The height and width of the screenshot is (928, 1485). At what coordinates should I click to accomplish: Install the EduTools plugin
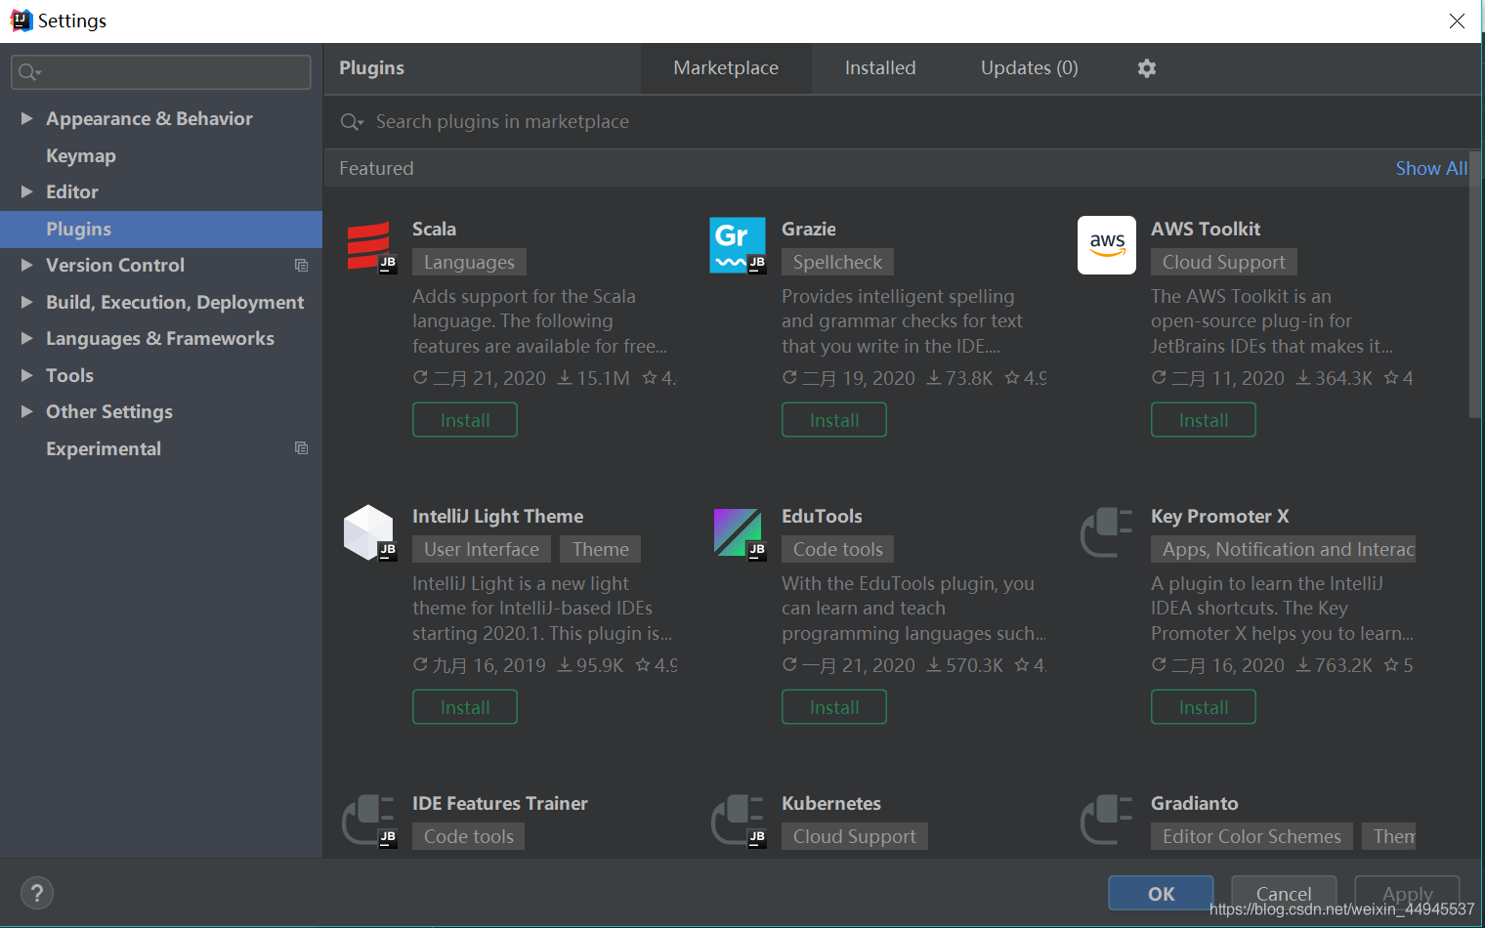click(x=834, y=707)
